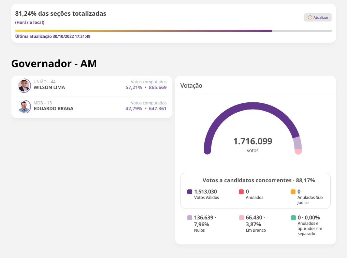Viewport: 347px width, 258px height.
Task: Click the purple Votos Válidos legend square
Action: (189, 192)
